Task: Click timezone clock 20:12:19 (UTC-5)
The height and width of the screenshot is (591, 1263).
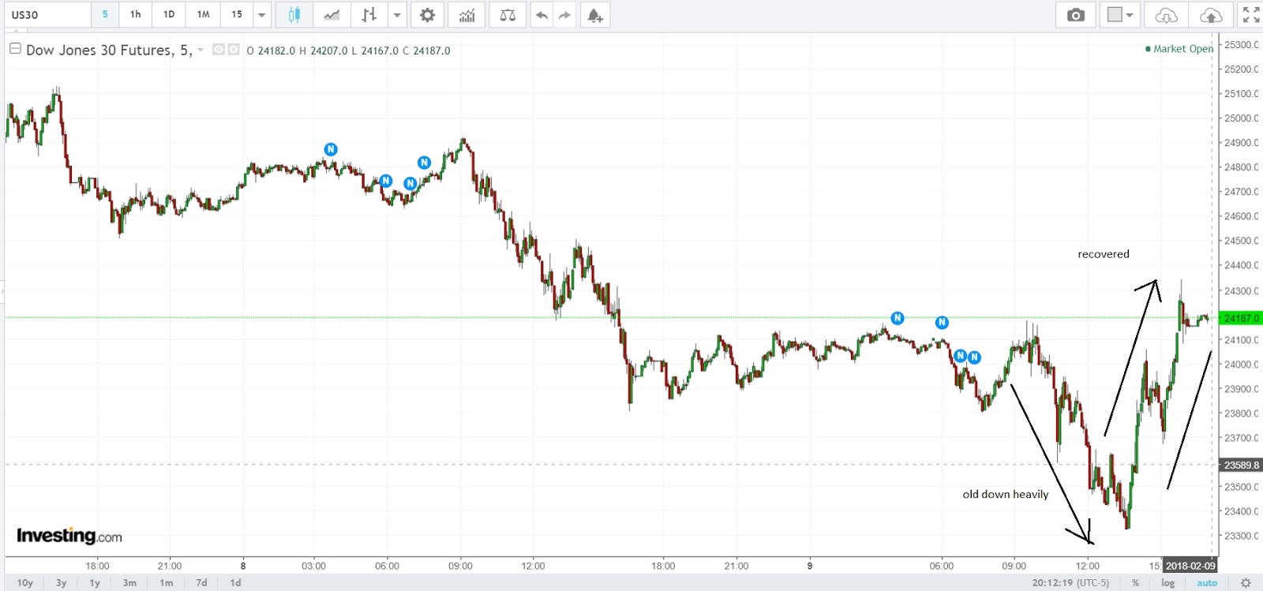Action: (x=1070, y=583)
